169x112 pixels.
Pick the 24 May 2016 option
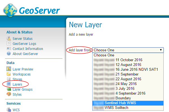tap(128, 84)
